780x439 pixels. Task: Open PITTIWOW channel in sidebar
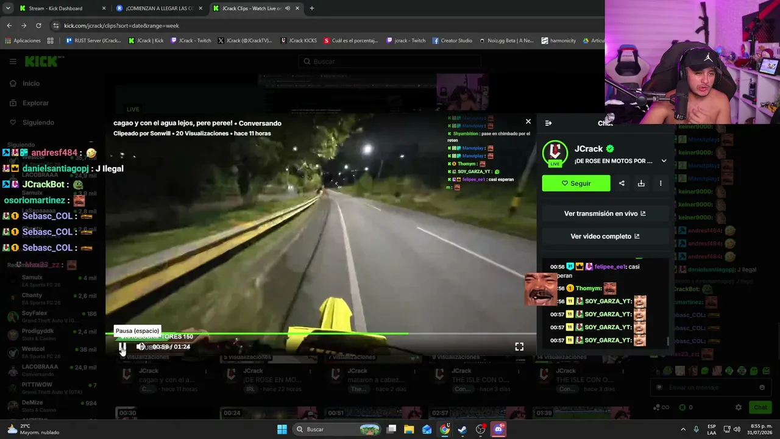point(52,388)
